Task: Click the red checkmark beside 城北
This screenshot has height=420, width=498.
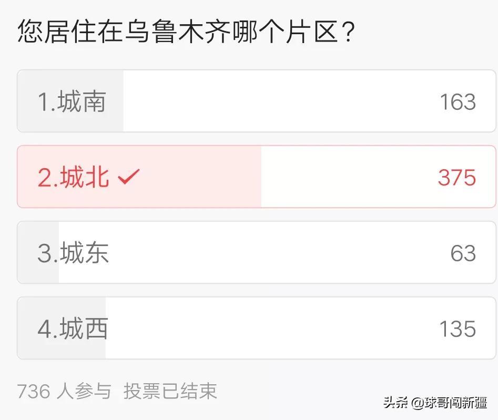Action: pyautogui.click(x=129, y=177)
